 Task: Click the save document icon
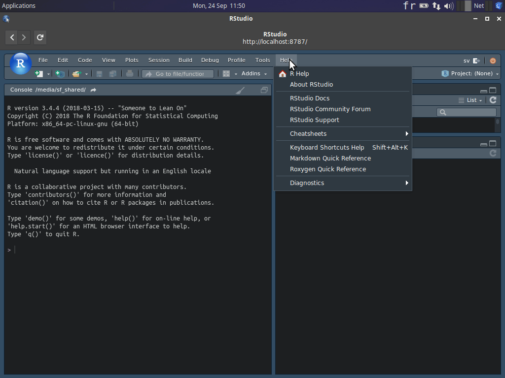(x=99, y=74)
